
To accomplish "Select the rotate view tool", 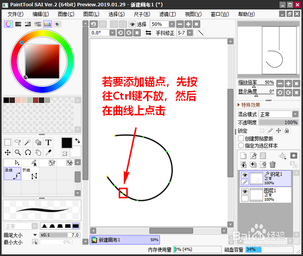I will click(x=28, y=153).
